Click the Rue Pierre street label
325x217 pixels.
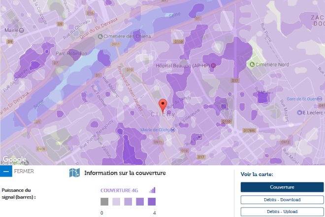[x=266, y=33]
